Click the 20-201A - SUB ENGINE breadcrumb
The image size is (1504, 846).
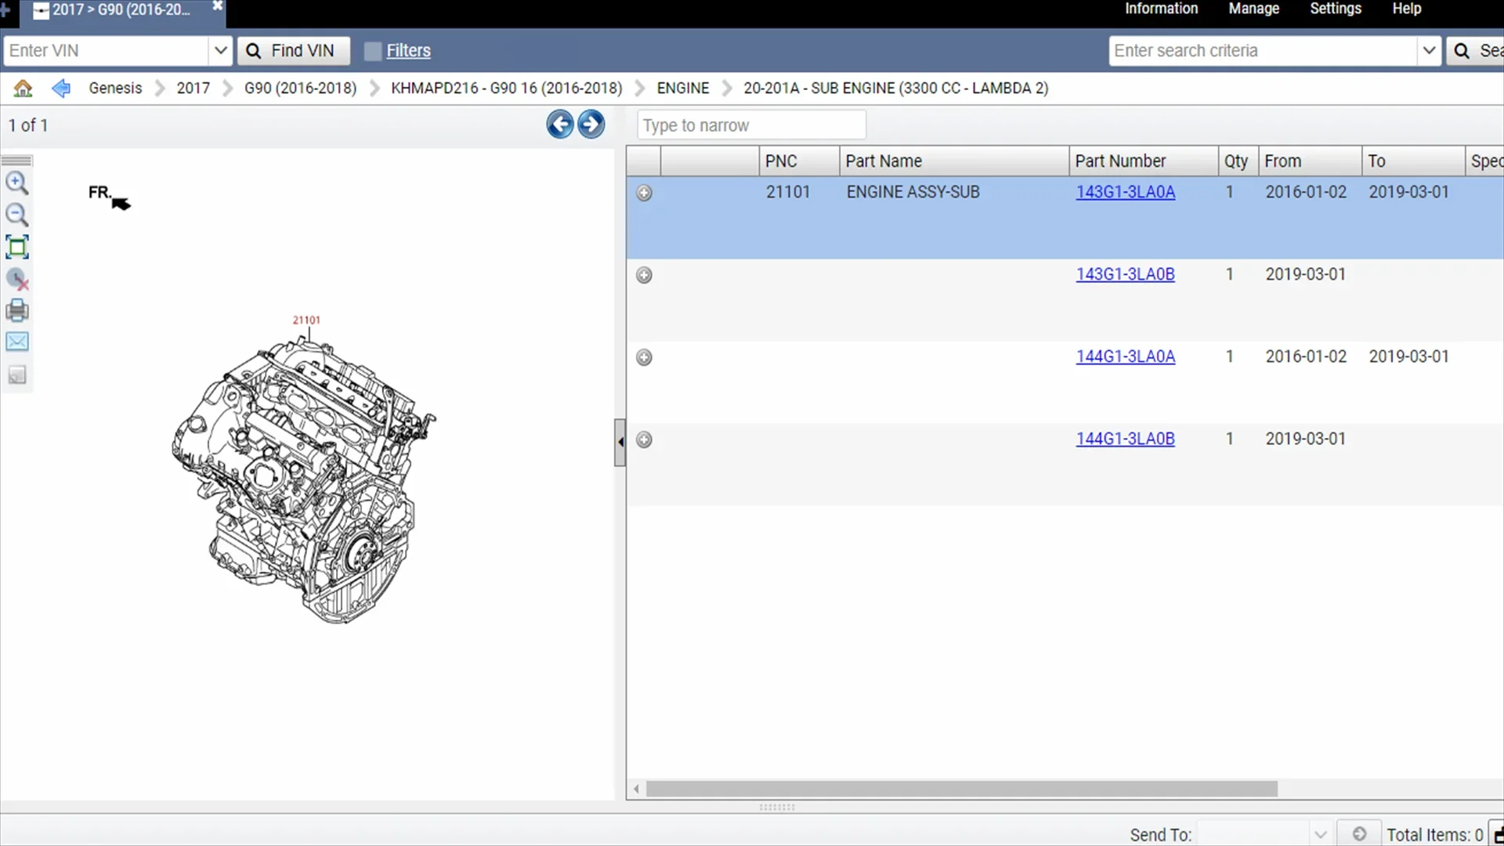(895, 89)
